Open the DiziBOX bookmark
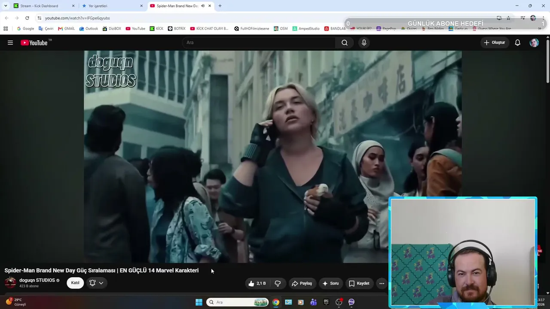This screenshot has height=309, width=550. pyautogui.click(x=112, y=29)
